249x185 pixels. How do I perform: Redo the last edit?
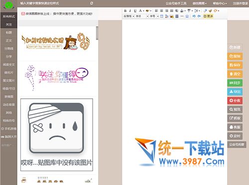pyautogui.click(x=199, y=16)
